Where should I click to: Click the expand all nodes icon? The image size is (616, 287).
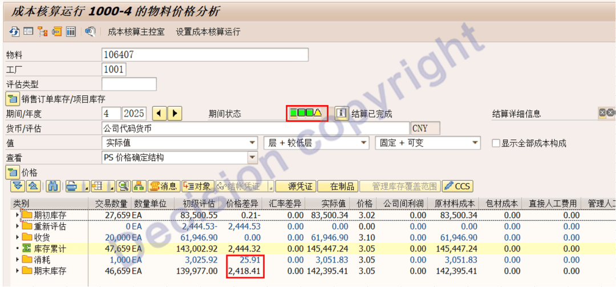click(17, 186)
